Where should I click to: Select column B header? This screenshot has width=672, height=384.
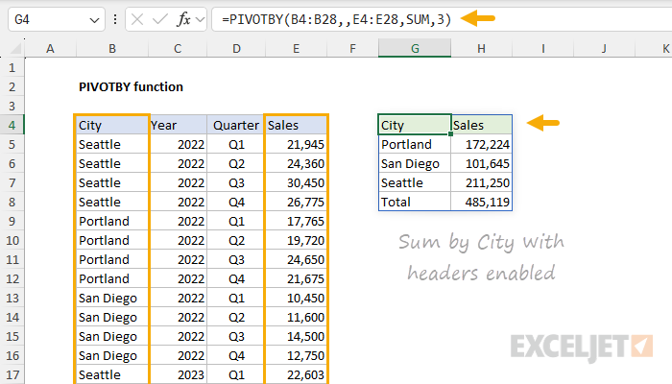[112, 48]
